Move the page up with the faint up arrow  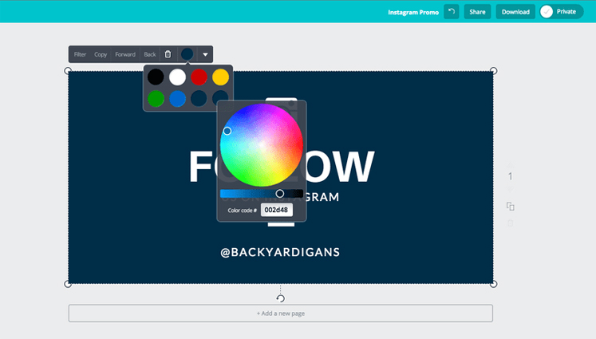510,164
